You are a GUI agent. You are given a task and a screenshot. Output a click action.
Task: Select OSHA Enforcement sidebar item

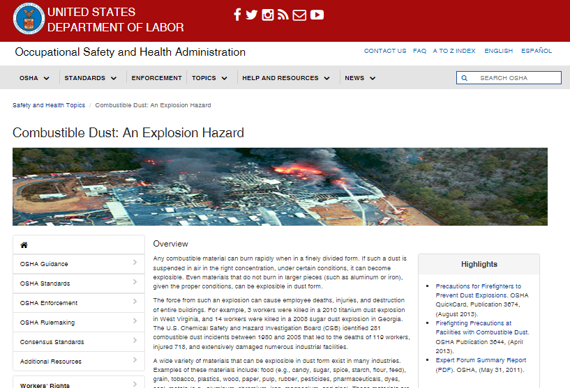[79, 303]
